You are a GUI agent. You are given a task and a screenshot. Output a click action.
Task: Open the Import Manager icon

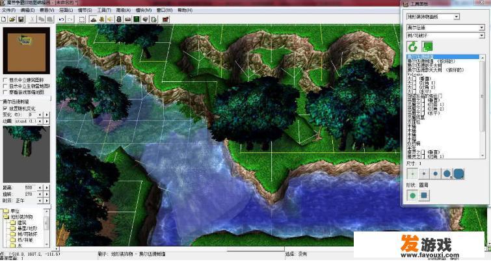click(153, 20)
